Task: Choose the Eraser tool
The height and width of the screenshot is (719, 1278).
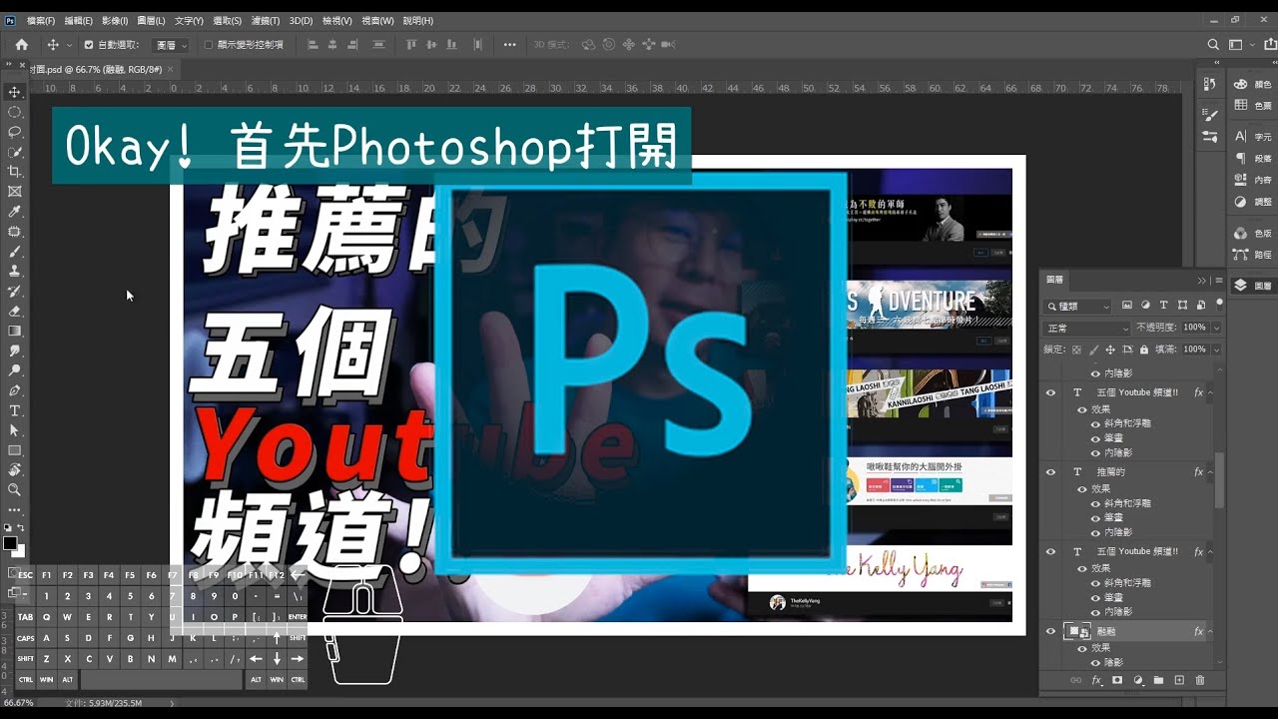Action: (x=14, y=311)
